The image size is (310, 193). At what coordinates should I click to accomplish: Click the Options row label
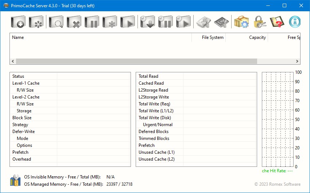(x=24, y=145)
